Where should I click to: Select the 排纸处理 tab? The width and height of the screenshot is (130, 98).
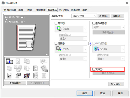coord(41,10)
